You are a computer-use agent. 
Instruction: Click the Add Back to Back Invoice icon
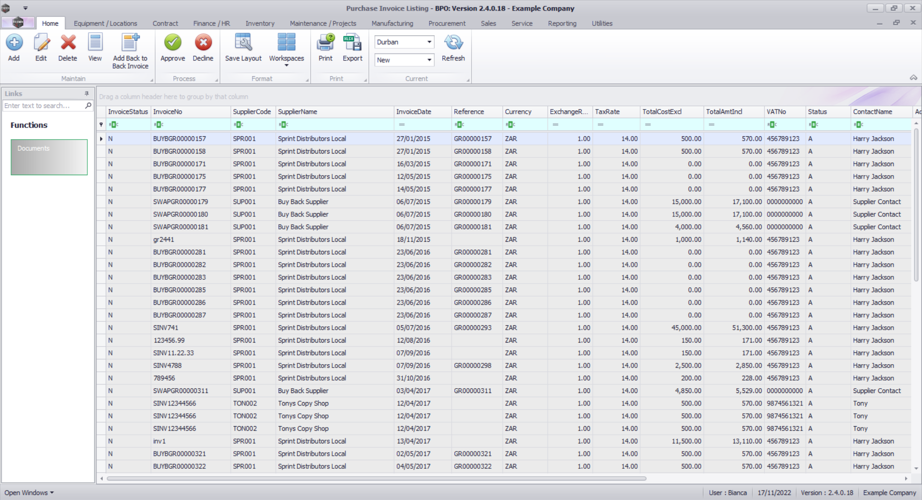(130, 43)
